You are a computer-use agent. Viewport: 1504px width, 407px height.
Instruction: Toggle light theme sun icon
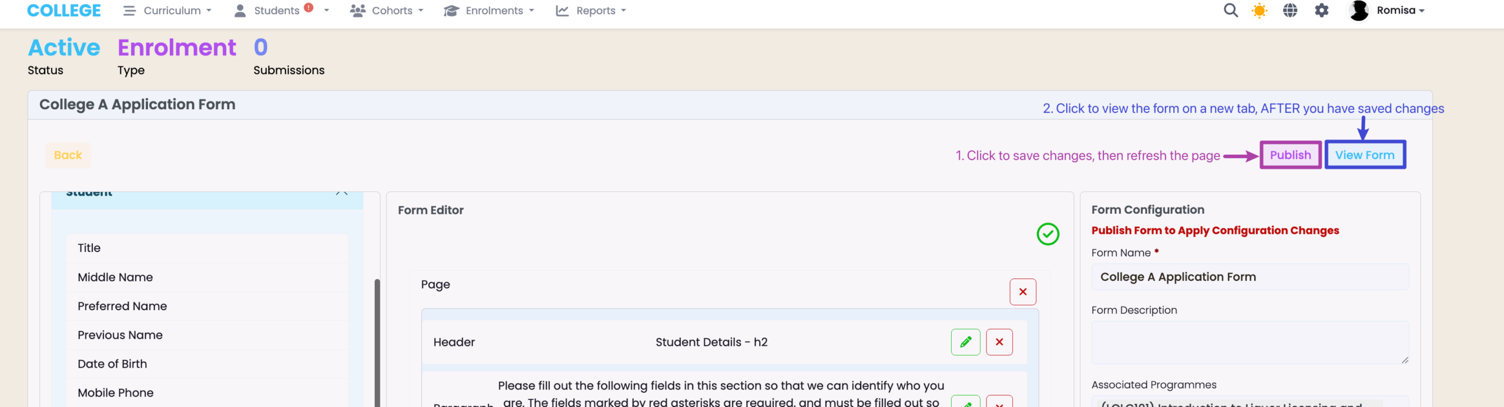1260,11
